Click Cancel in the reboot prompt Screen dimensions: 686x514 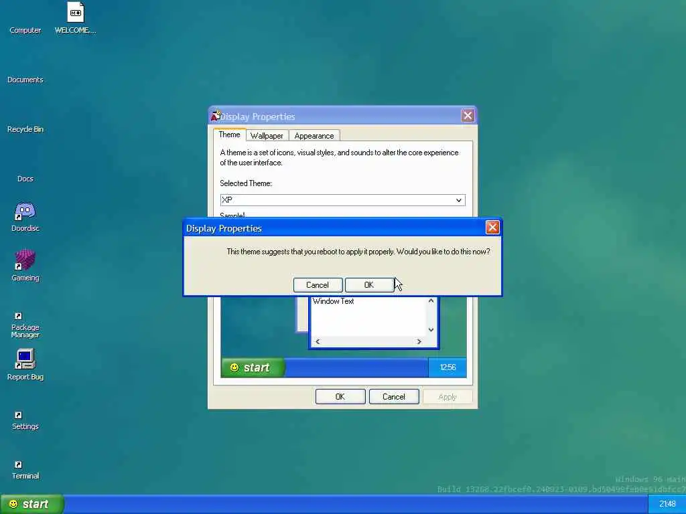(318, 285)
